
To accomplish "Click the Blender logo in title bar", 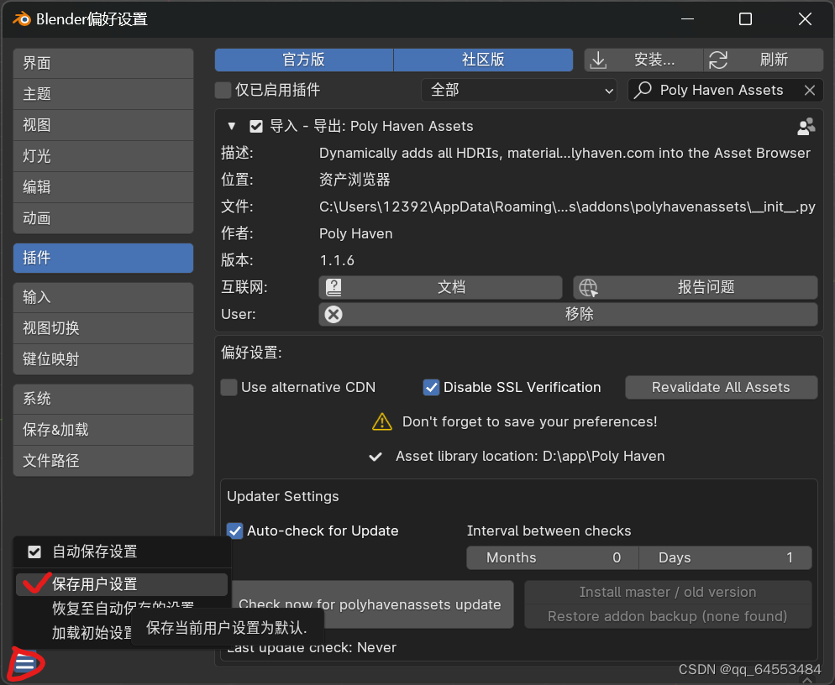I will (22, 18).
